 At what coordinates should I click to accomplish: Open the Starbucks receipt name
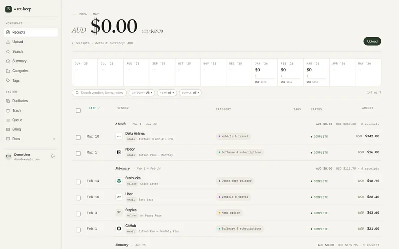pos(133,178)
